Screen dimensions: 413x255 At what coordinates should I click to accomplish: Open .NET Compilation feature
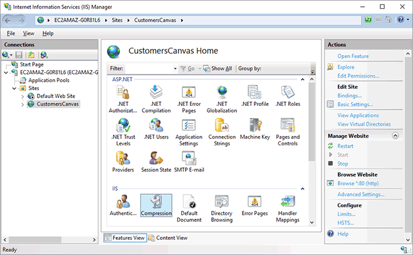[x=156, y=99]
